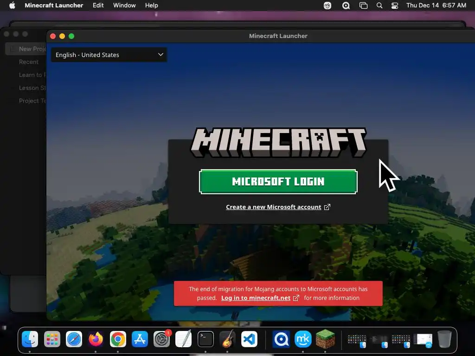Select Recent in background window sidebar
The image size is (475, 356).
coord(29,62)
